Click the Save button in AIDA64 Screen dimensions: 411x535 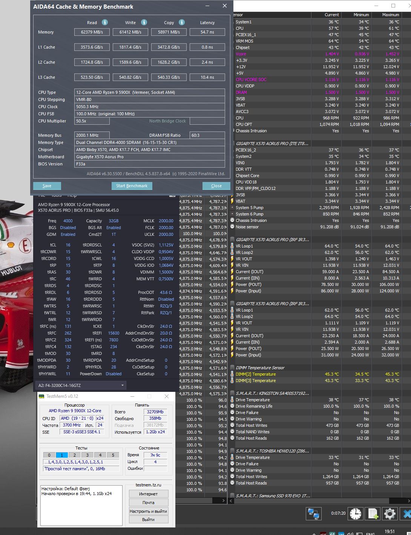[47, 186]
